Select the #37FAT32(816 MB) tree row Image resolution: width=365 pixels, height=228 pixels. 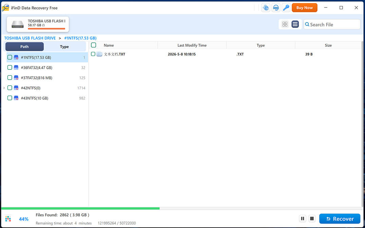(47, 78)
